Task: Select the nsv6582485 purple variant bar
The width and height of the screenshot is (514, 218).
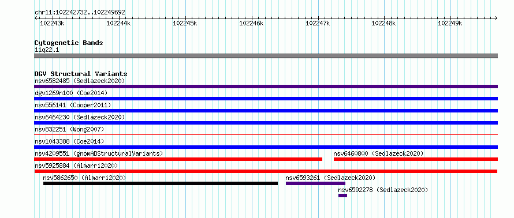Action: (x=266, y=87)
